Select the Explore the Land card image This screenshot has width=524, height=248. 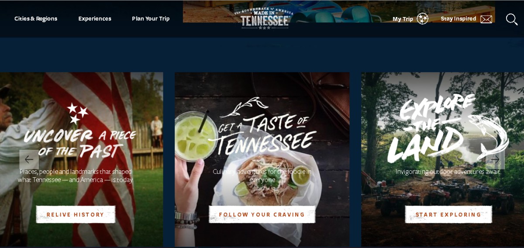442,159
